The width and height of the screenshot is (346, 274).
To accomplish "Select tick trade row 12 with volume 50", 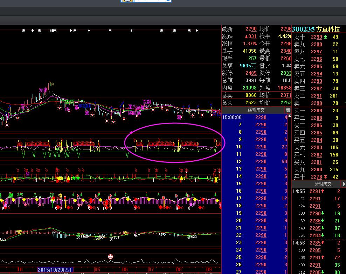I will [x=255, y=161].
